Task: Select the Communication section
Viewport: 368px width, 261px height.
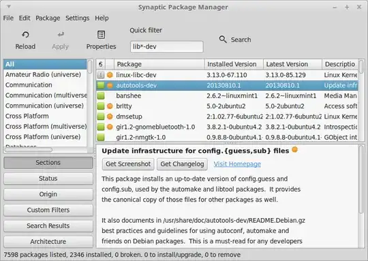Action: coord(45,85)
